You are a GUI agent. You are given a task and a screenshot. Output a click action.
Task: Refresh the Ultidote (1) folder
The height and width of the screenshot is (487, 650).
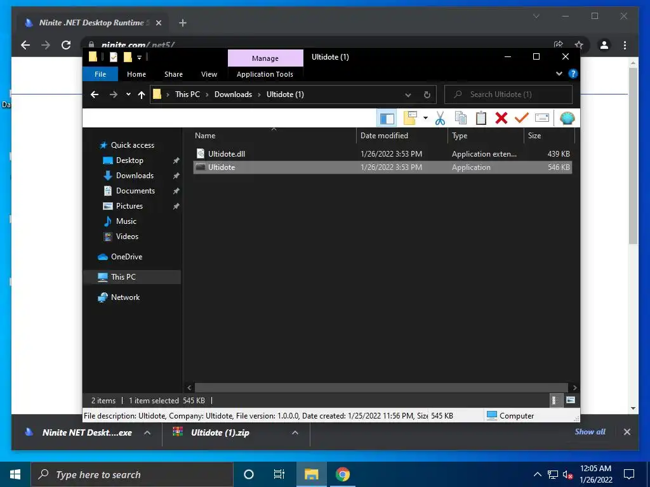click(427, 94)
